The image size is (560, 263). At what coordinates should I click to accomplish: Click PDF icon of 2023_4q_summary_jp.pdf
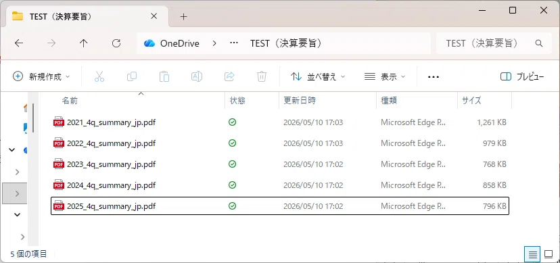59,164
